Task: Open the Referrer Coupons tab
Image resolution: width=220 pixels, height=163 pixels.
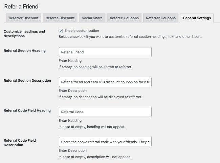Action: point(161,18)
